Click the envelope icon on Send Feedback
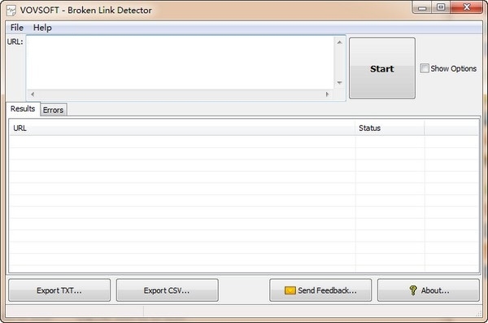The width and height of the screenshot is (488, 323). (290, 290)
